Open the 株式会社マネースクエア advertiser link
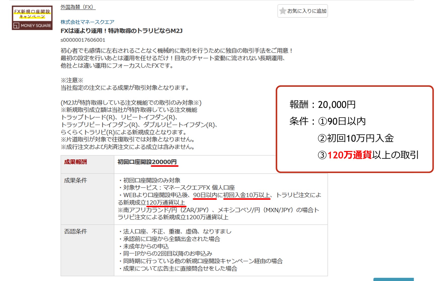Screen dimensions: 443x281 pyautogui.click(x=87, y=22)
